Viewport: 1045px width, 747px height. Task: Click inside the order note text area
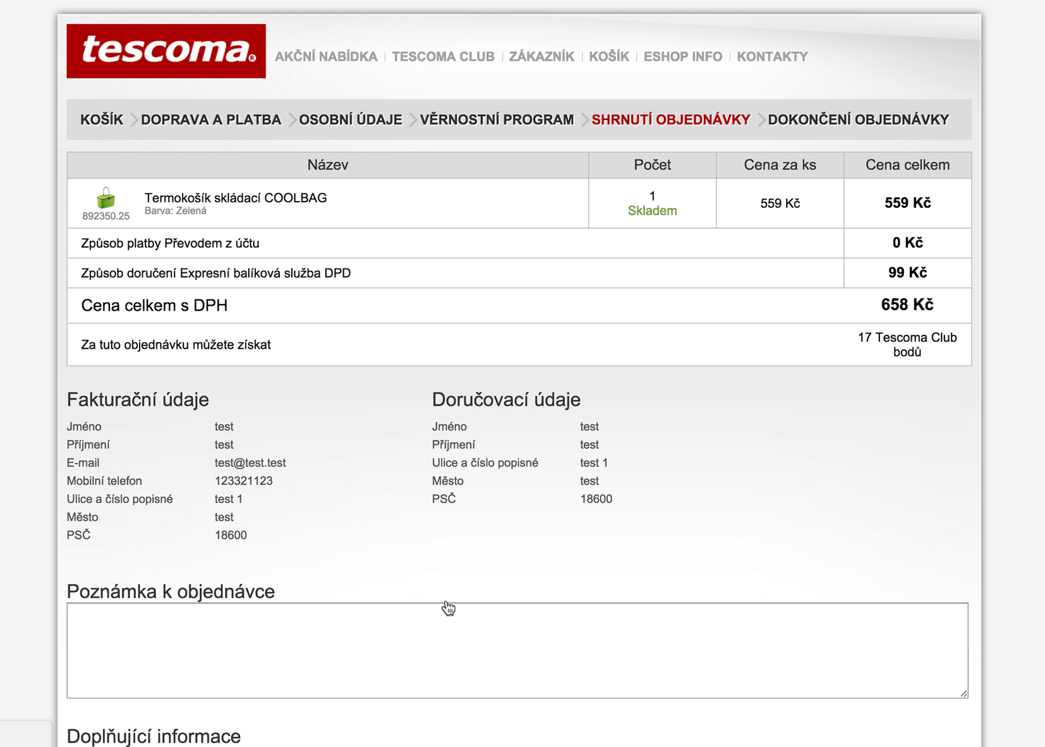coord(517,650)
